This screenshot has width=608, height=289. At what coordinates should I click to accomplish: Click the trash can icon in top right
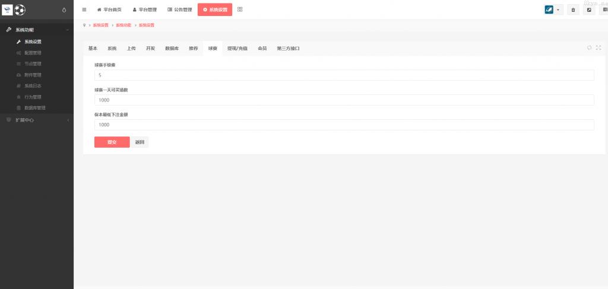pos(573,10)
